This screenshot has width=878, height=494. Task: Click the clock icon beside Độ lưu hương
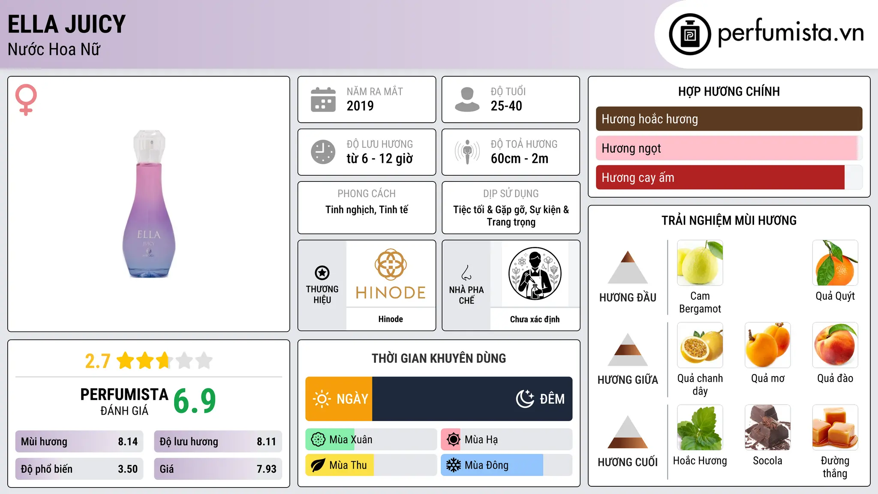323,152
